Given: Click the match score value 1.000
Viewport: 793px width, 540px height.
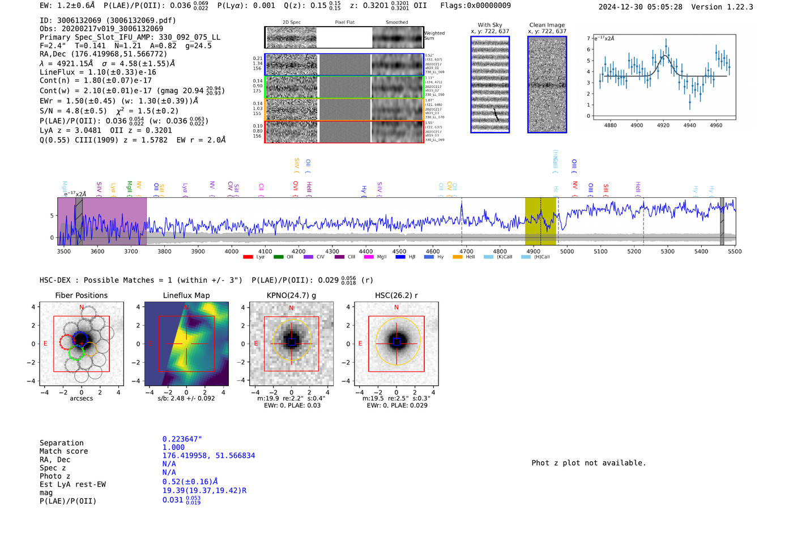Looking at the screenshot, I should pyautogui.click(x=173, y=448).
